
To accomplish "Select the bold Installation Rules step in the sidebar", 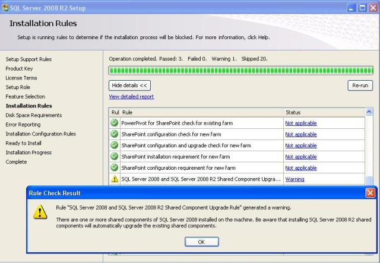I will 29,106.
